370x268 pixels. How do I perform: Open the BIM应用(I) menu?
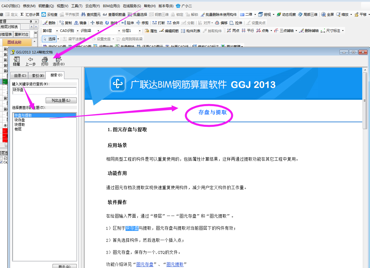click(111, 6)
